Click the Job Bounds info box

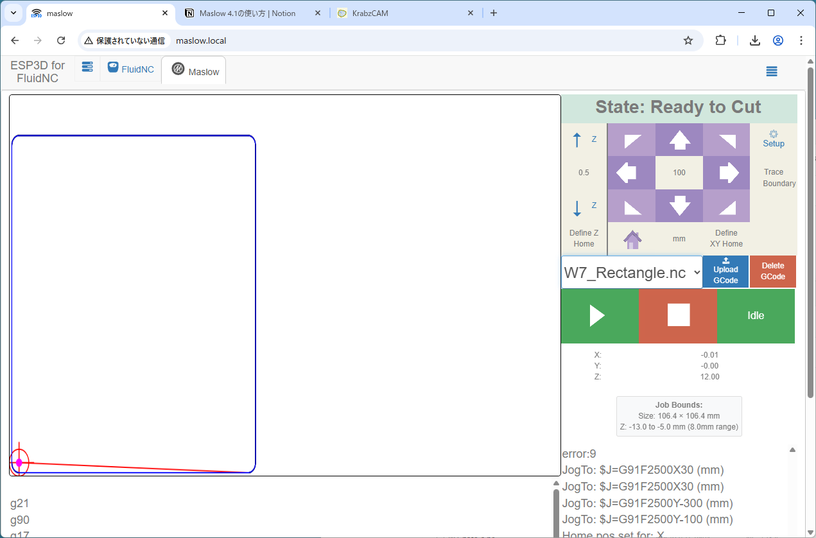click(x=679, y=416)
